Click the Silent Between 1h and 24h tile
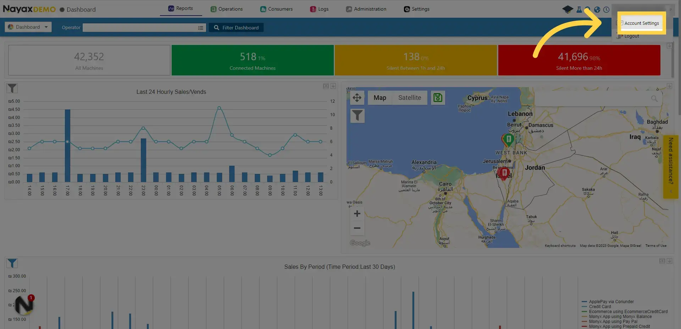Screen dimensions: 681x329 point(416,60)
